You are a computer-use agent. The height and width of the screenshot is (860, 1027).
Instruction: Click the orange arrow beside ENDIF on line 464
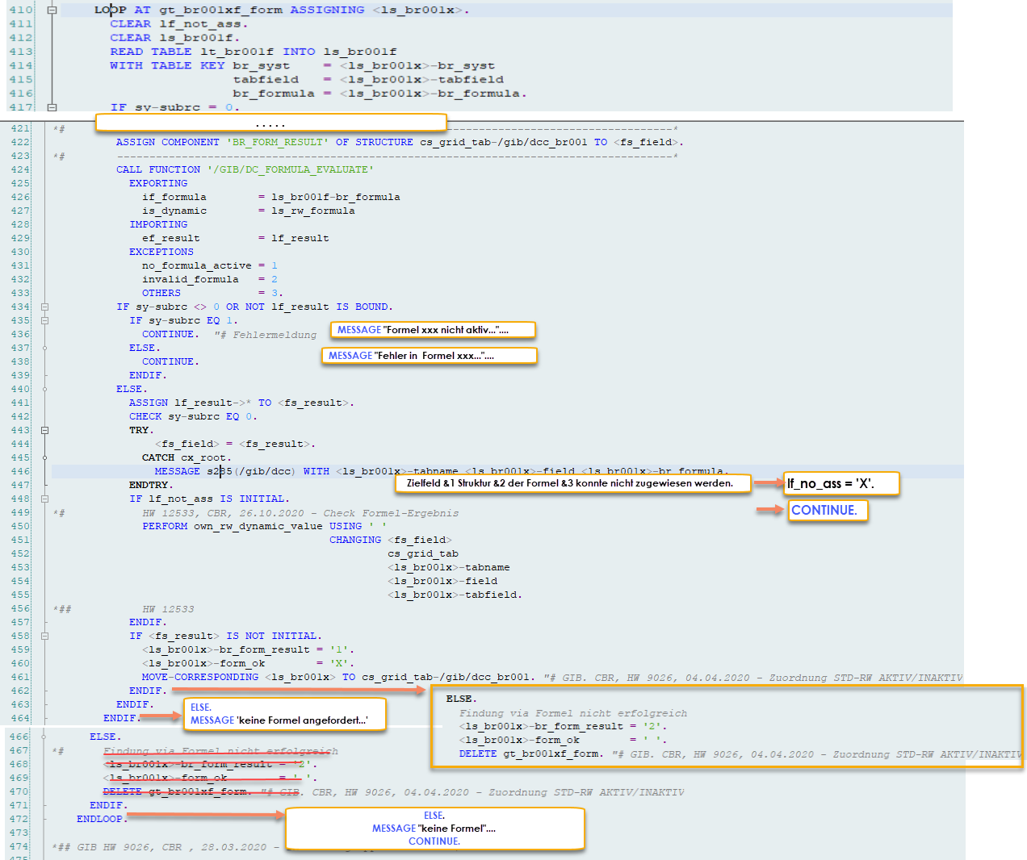pyautogui.click(x=161, y=716)
